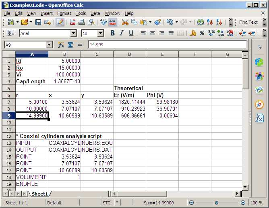Screen dimensions: 269x208
Task: Apply percent number format
Action: click(202, 33)
